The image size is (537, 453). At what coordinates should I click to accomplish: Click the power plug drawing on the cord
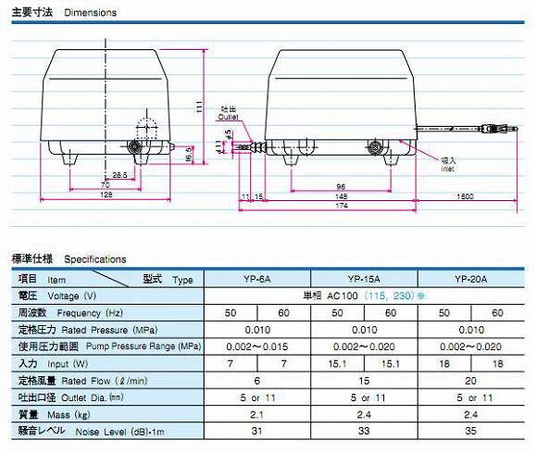[x=499, y=129]
